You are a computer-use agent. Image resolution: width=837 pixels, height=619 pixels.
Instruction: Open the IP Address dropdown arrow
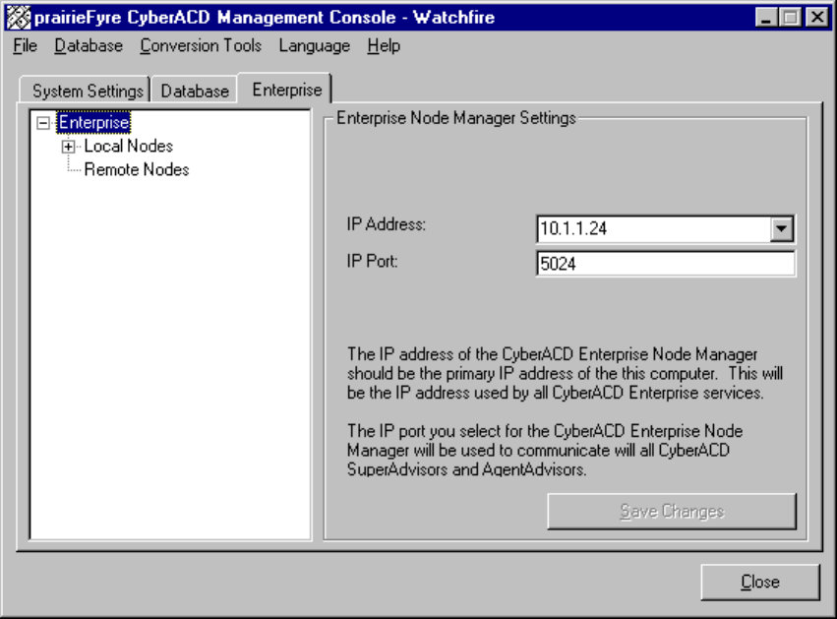(782, 229)
